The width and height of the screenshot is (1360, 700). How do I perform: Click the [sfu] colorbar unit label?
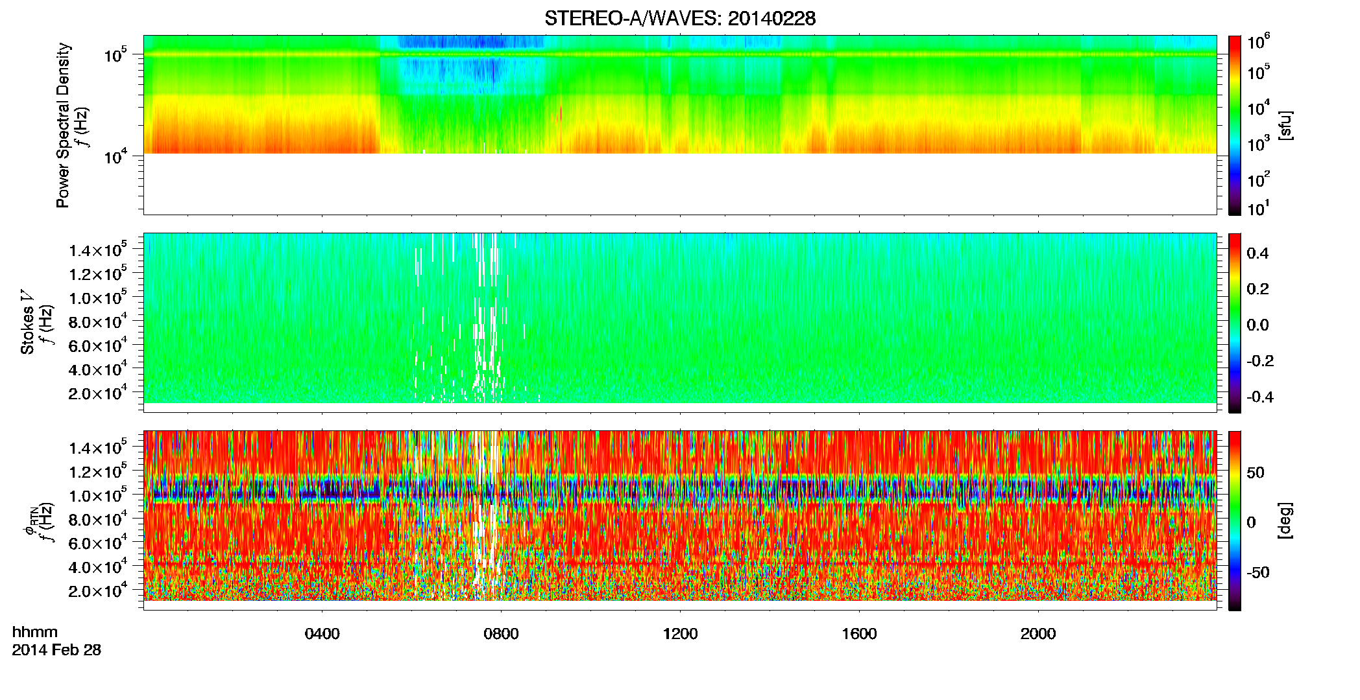pyautogui.click(x=1285, y=126)
